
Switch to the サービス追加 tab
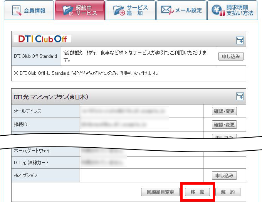(131, 10)
